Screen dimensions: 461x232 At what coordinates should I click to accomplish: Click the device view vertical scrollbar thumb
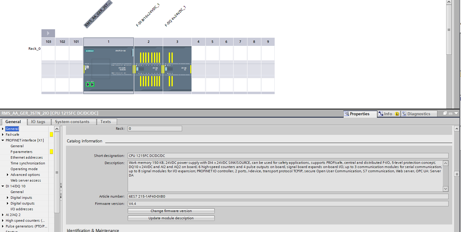pyautogui.click(x=449, y=30)
